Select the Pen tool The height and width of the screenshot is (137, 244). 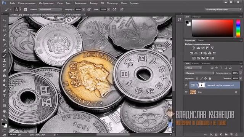(x=4, y=91)
